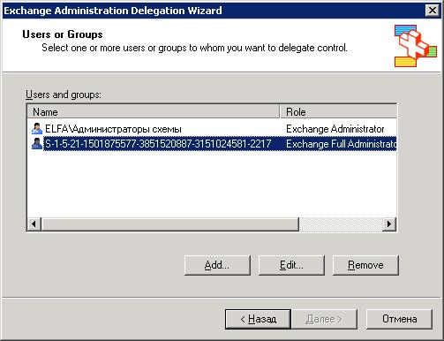The image size is (444, 341).
Task: Select the S-1-5-21-1501875577 SID row
Action: point(212,144)
